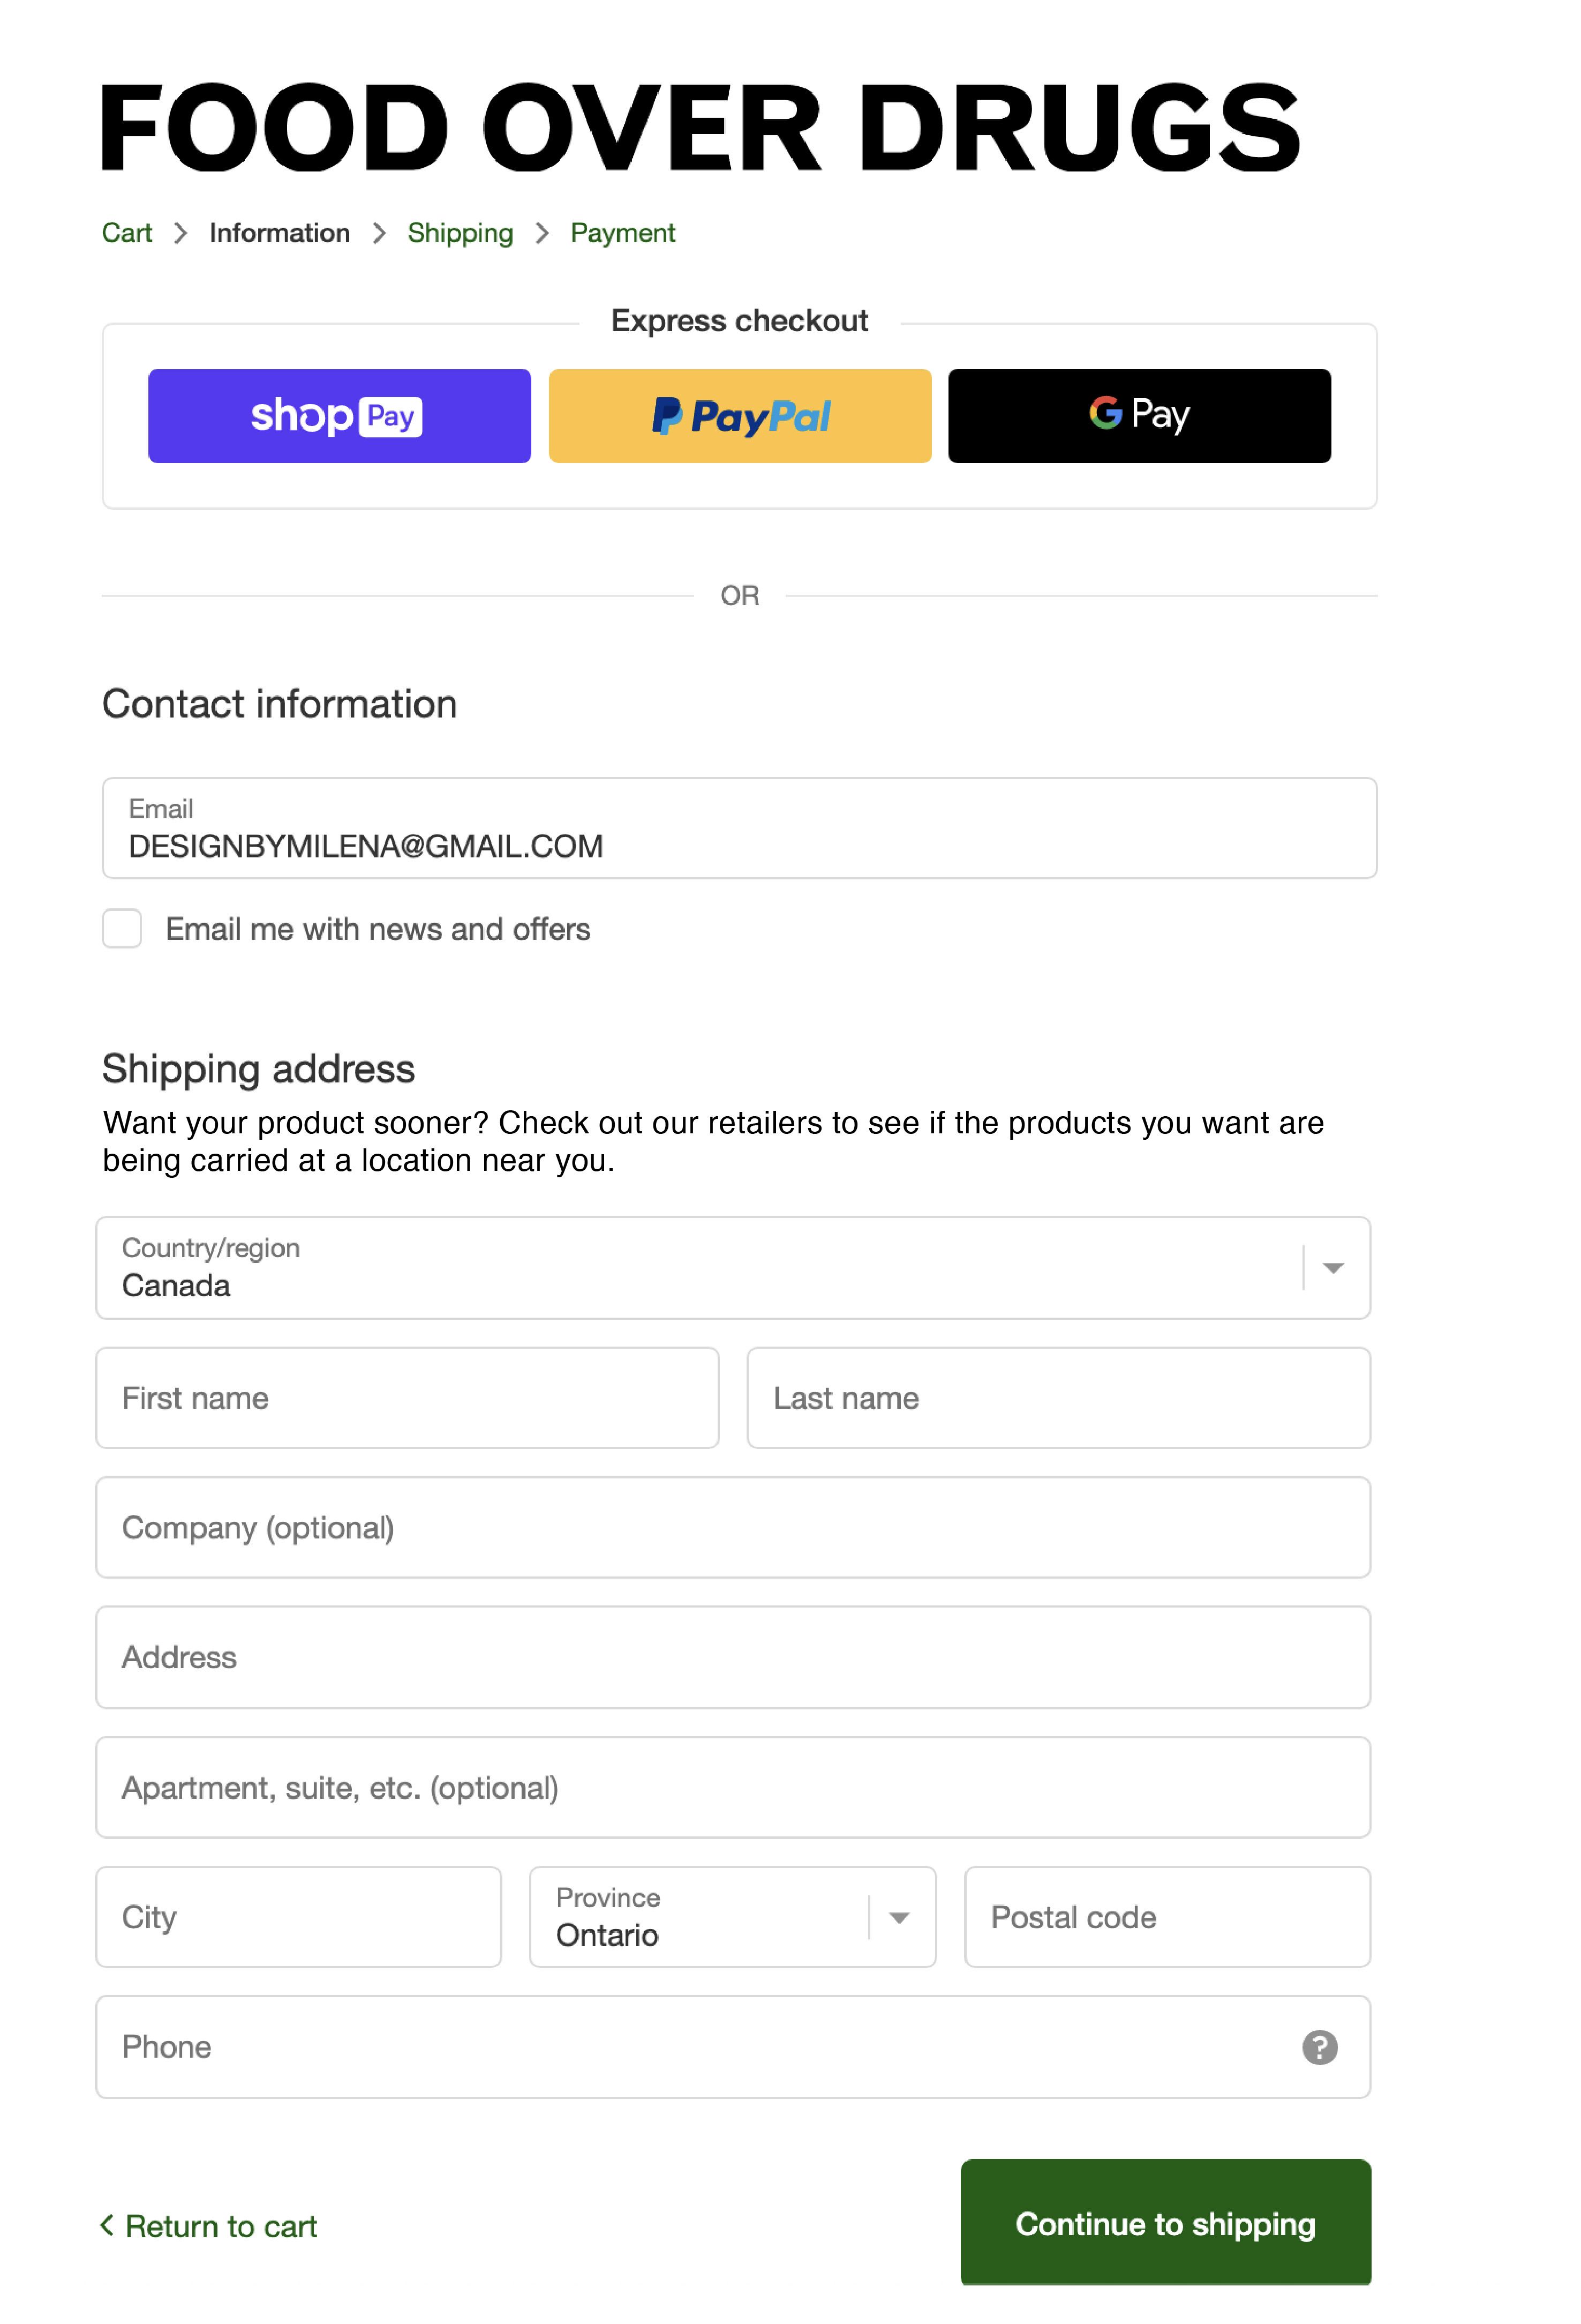The height and width of the screenshot is (2324, 1581).
Task: Choose the Google Pay checkout button
Action: pyautogui.click(x=1138, y=416)
